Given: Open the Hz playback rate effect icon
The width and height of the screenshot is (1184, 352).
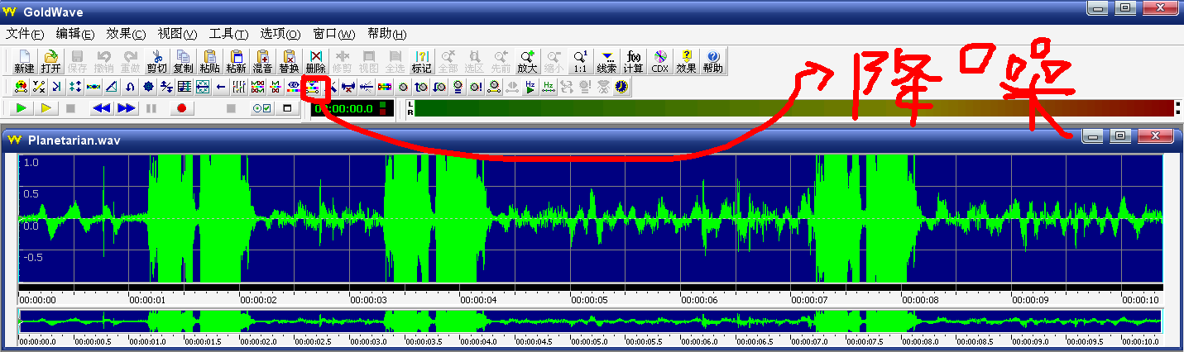Looking at the screenshot, I should click(x=530, y=86).
